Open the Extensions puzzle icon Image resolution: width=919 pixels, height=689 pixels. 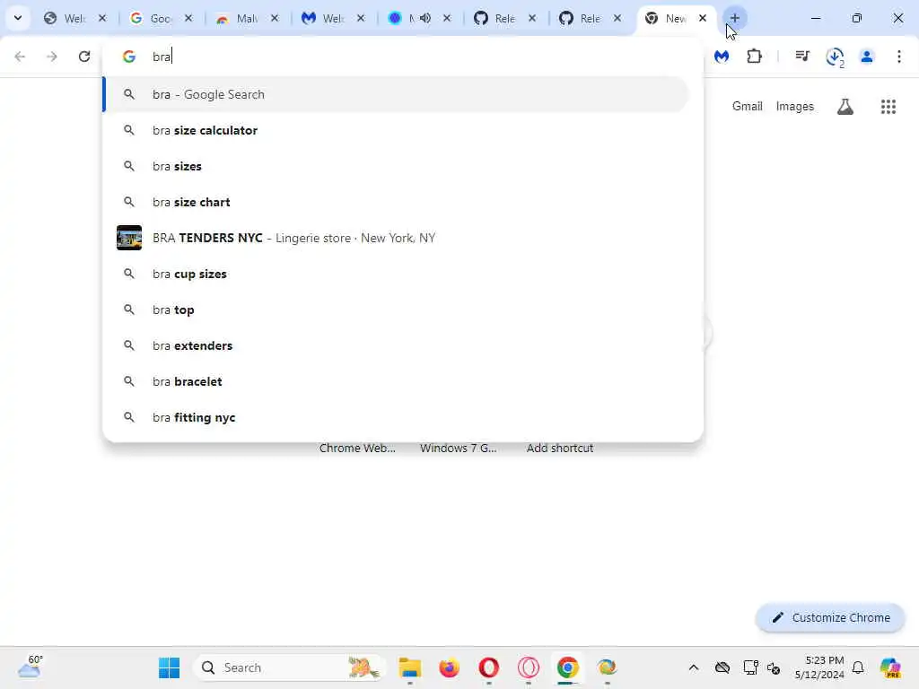[754, 57]
